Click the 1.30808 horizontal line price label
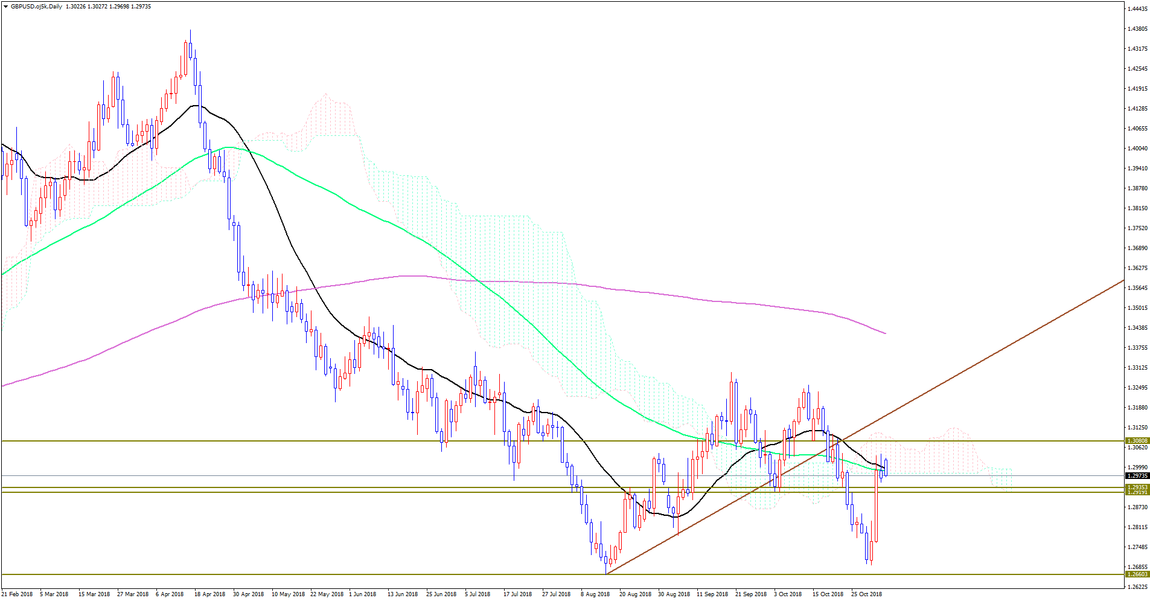The width and height of the screenshot is (1150, 601). point(1137,441)
